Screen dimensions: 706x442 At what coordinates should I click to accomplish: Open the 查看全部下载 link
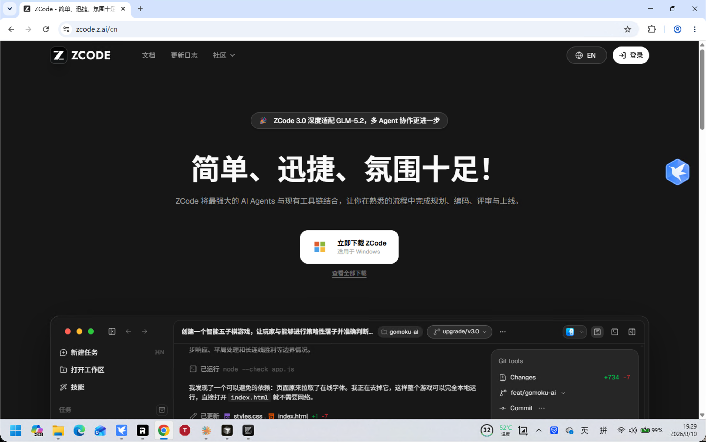pyautogui.click(x=349, y=273)
